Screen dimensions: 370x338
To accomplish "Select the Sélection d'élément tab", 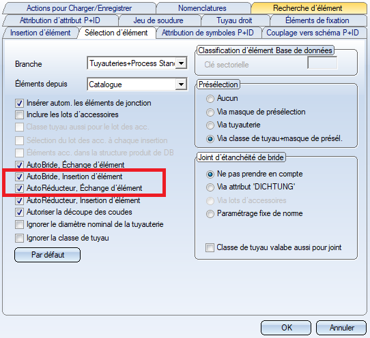I will click(116, 33).
